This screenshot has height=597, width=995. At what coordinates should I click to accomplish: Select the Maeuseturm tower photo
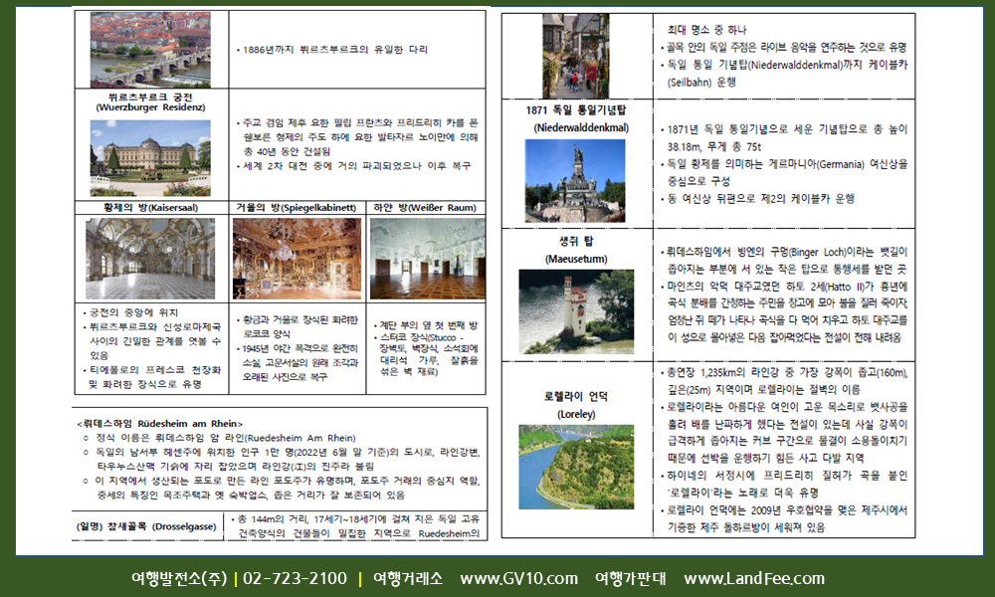click(576, 311)
